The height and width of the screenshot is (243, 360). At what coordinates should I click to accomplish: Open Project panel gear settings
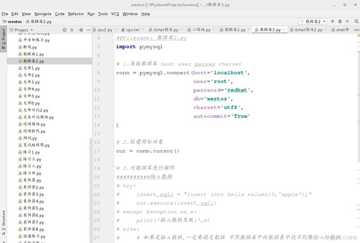[x=81, y=30]
